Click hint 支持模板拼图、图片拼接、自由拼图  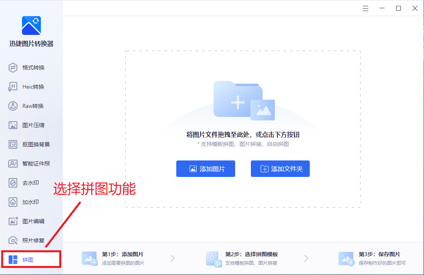pos(243,144)
